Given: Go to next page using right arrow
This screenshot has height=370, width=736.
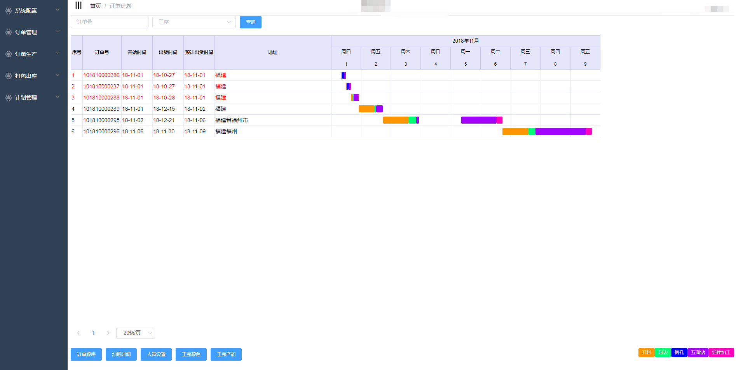Looking at the screenshot, I should (108, 333).
